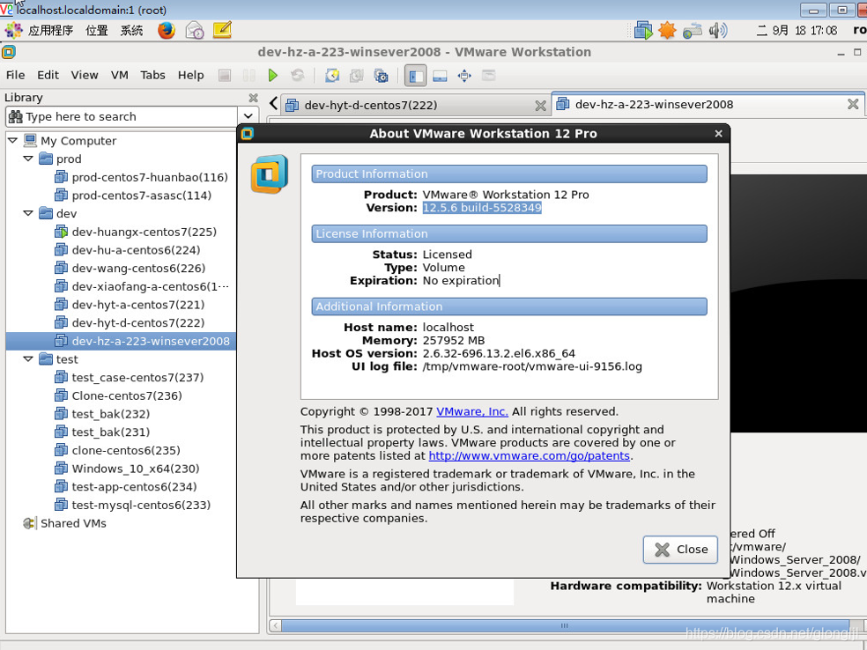Collapse the prod folder
This screenshot has width=867, height=650.
click(28, 159)
